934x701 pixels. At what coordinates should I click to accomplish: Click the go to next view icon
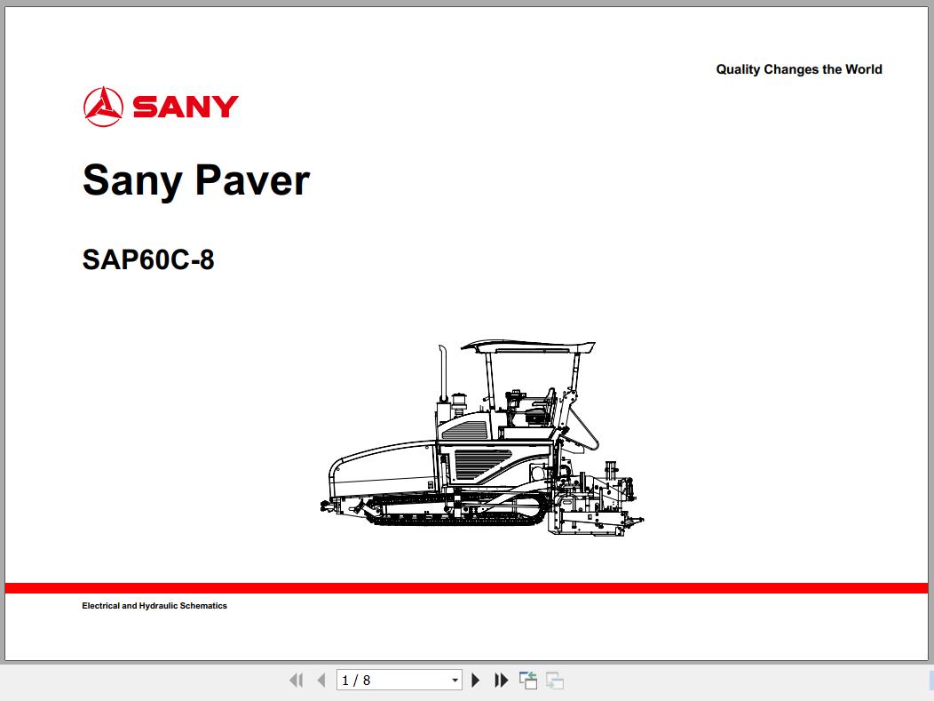pos(555,681)
